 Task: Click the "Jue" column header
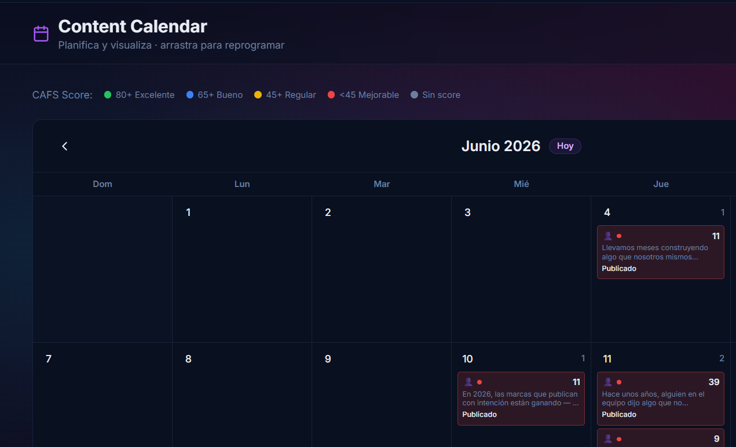pos(661,184)
